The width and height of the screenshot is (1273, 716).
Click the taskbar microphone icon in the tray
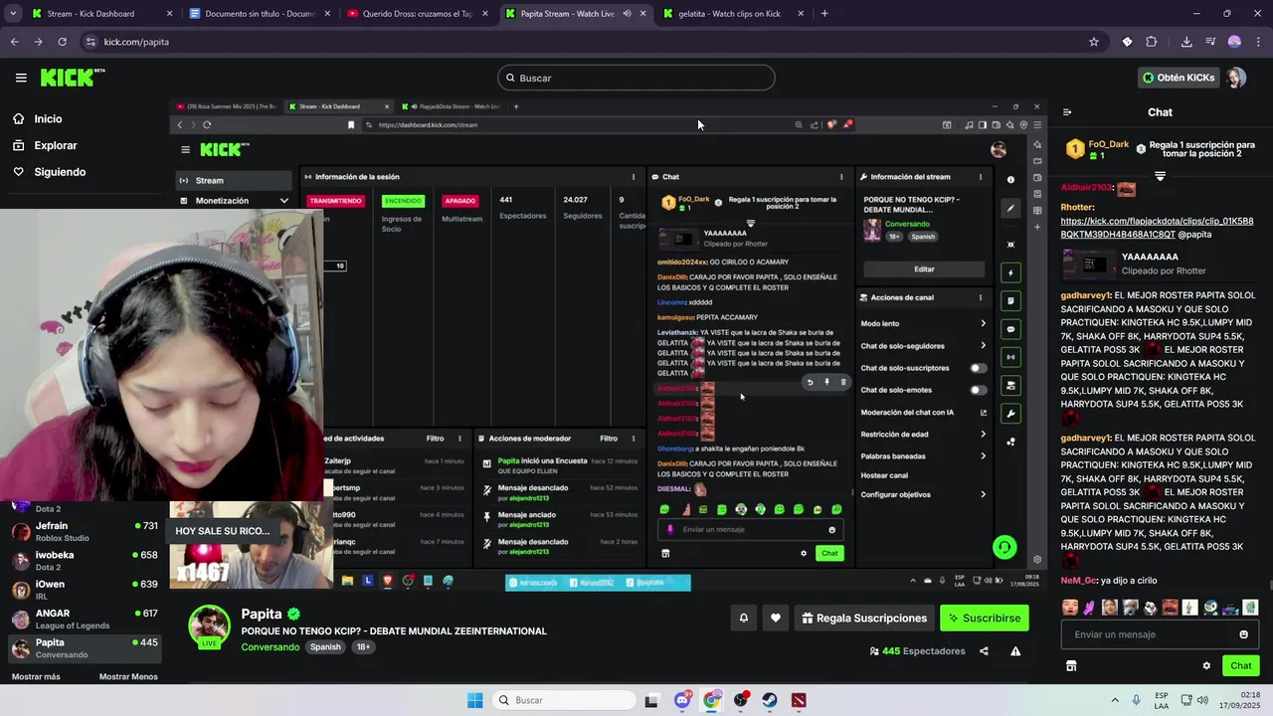click(1137, 700)
